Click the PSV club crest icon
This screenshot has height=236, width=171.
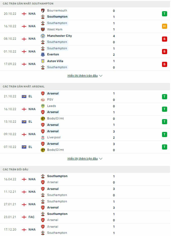pyautogui.click(x=43, y=100)
